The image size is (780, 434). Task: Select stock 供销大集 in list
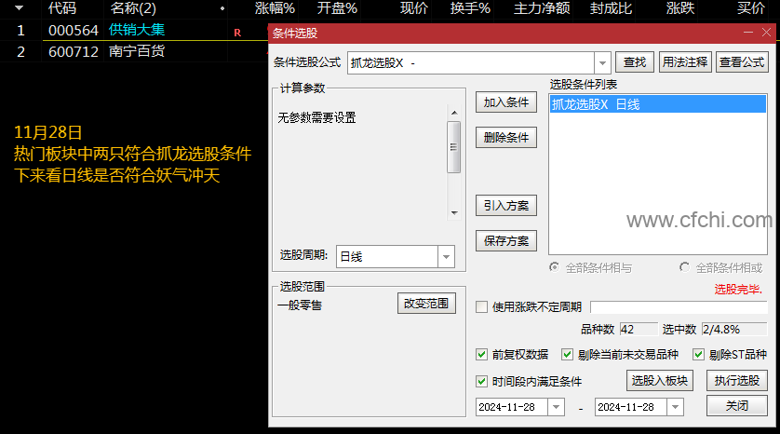137,30
